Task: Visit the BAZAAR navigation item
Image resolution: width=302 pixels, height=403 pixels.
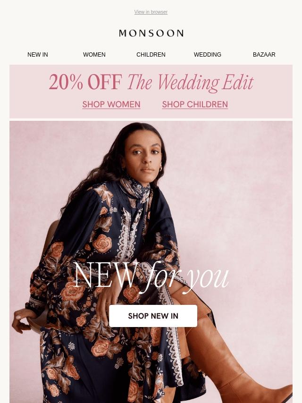Action: (x=264, y=54)
